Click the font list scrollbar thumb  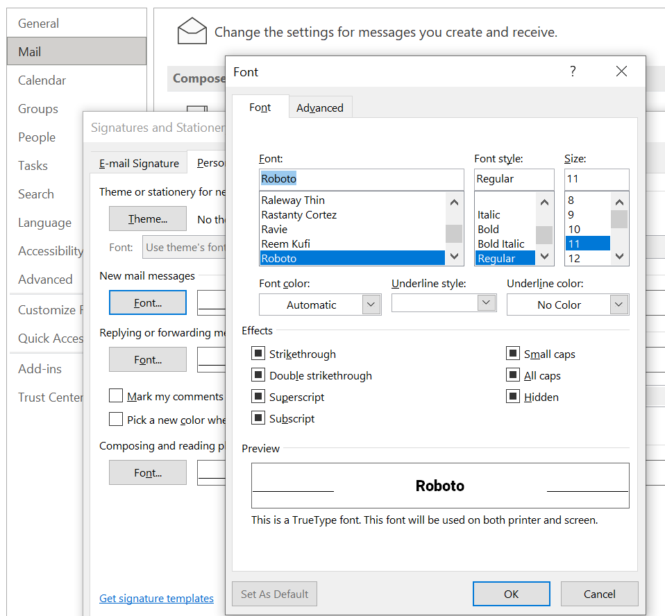tap(454, 234)
